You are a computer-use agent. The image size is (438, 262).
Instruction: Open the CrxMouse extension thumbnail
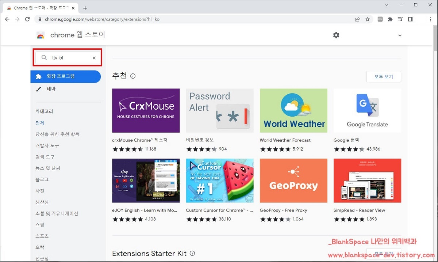pyautogui.click(x=146, y=110)
